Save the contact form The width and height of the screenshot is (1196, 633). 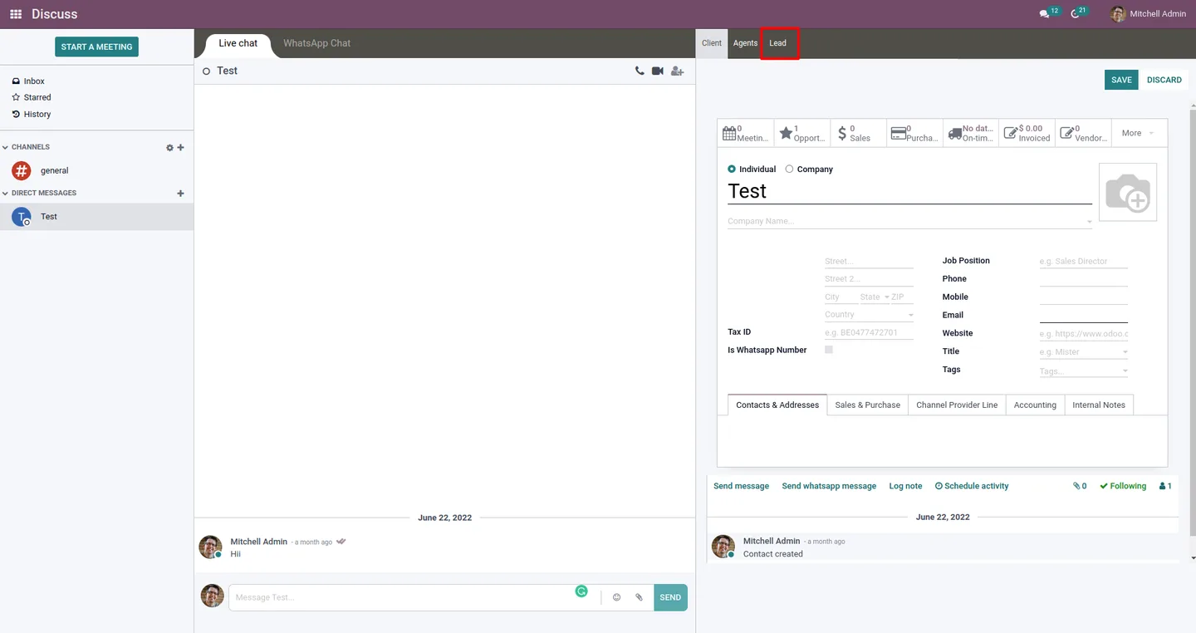(x=1121, y=80)
